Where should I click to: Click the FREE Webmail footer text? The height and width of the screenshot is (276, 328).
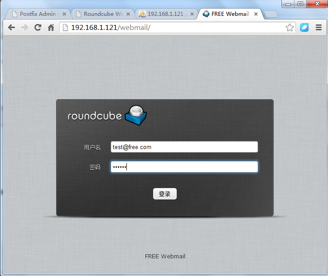click(165, 257)
